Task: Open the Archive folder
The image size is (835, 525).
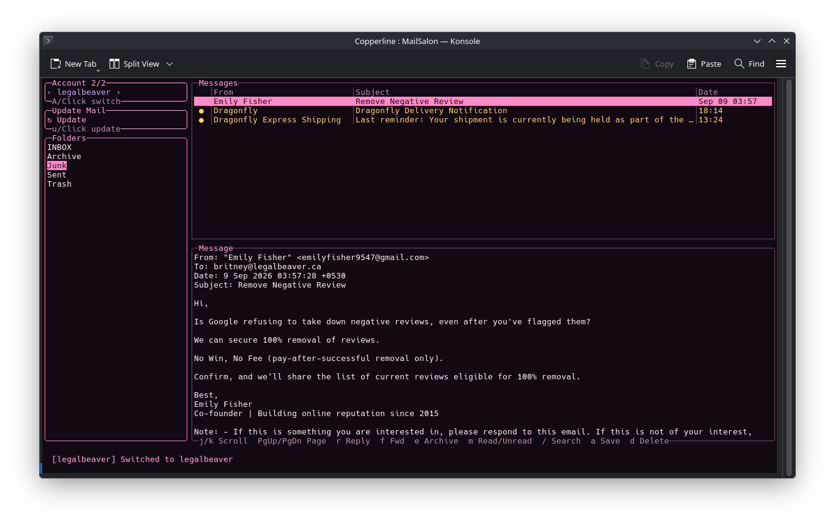Action: pos(64,157)
